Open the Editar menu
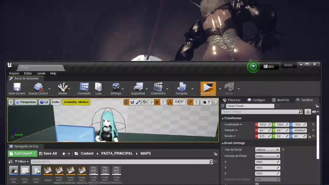329x185 pixels. (x=28, y=73)
